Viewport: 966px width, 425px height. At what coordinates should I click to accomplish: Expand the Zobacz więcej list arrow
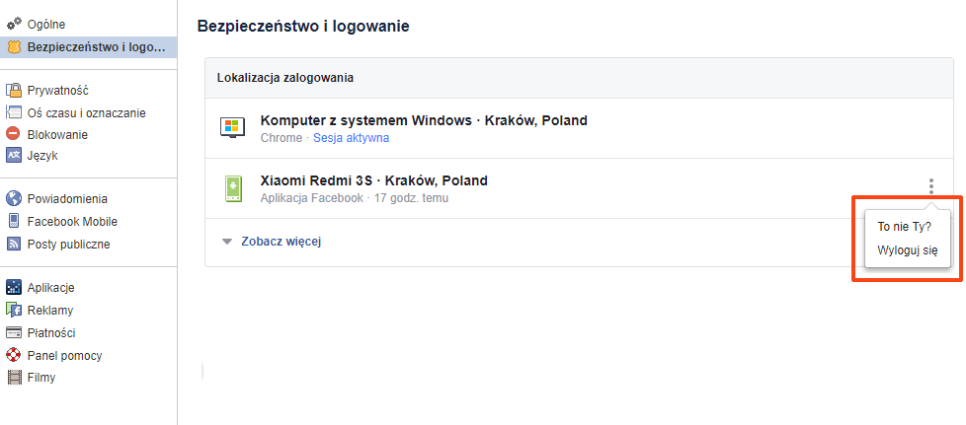[227, 242]
